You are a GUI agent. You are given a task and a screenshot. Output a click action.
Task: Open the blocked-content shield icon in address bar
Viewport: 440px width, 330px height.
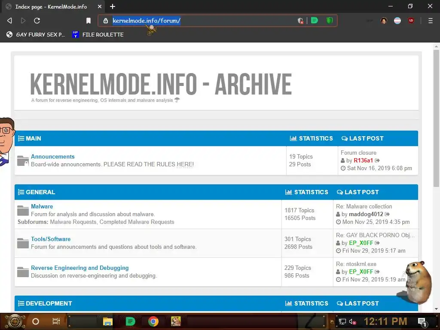tap(300, 21)
